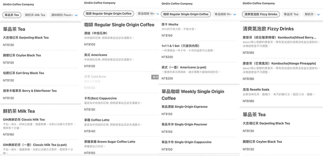Choose Kombucha Mixed Berry drink
323x156 pixels.
tap(279, 38)
